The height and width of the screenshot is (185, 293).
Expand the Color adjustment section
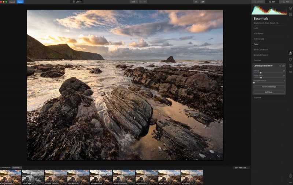pos(256,44)
